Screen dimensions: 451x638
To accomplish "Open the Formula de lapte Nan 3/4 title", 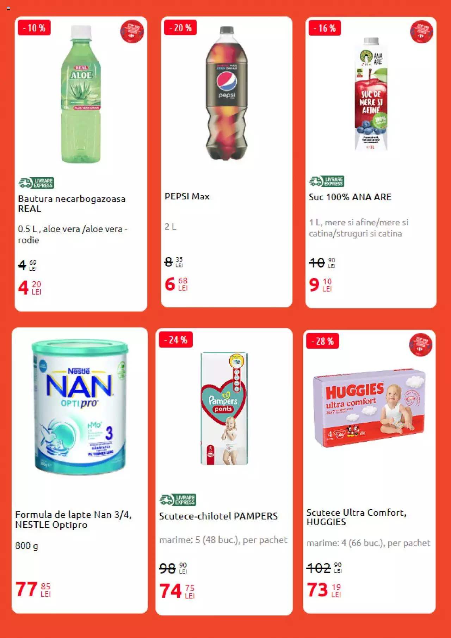I will 73,520.
